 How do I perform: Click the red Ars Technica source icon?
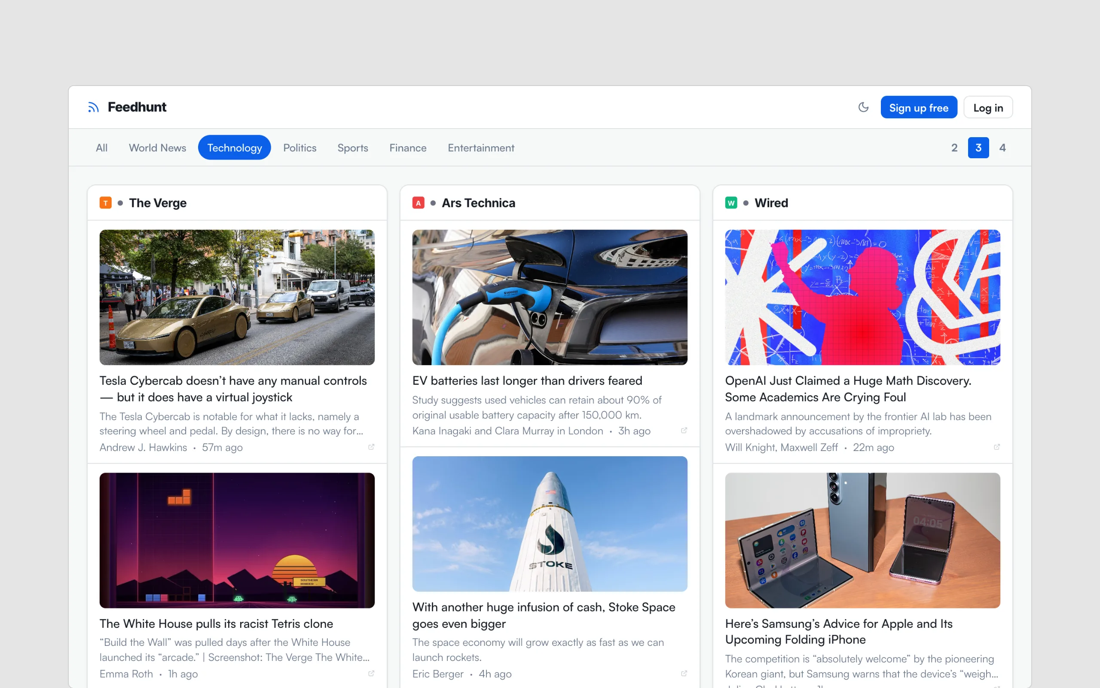click(x=418, y=203)
